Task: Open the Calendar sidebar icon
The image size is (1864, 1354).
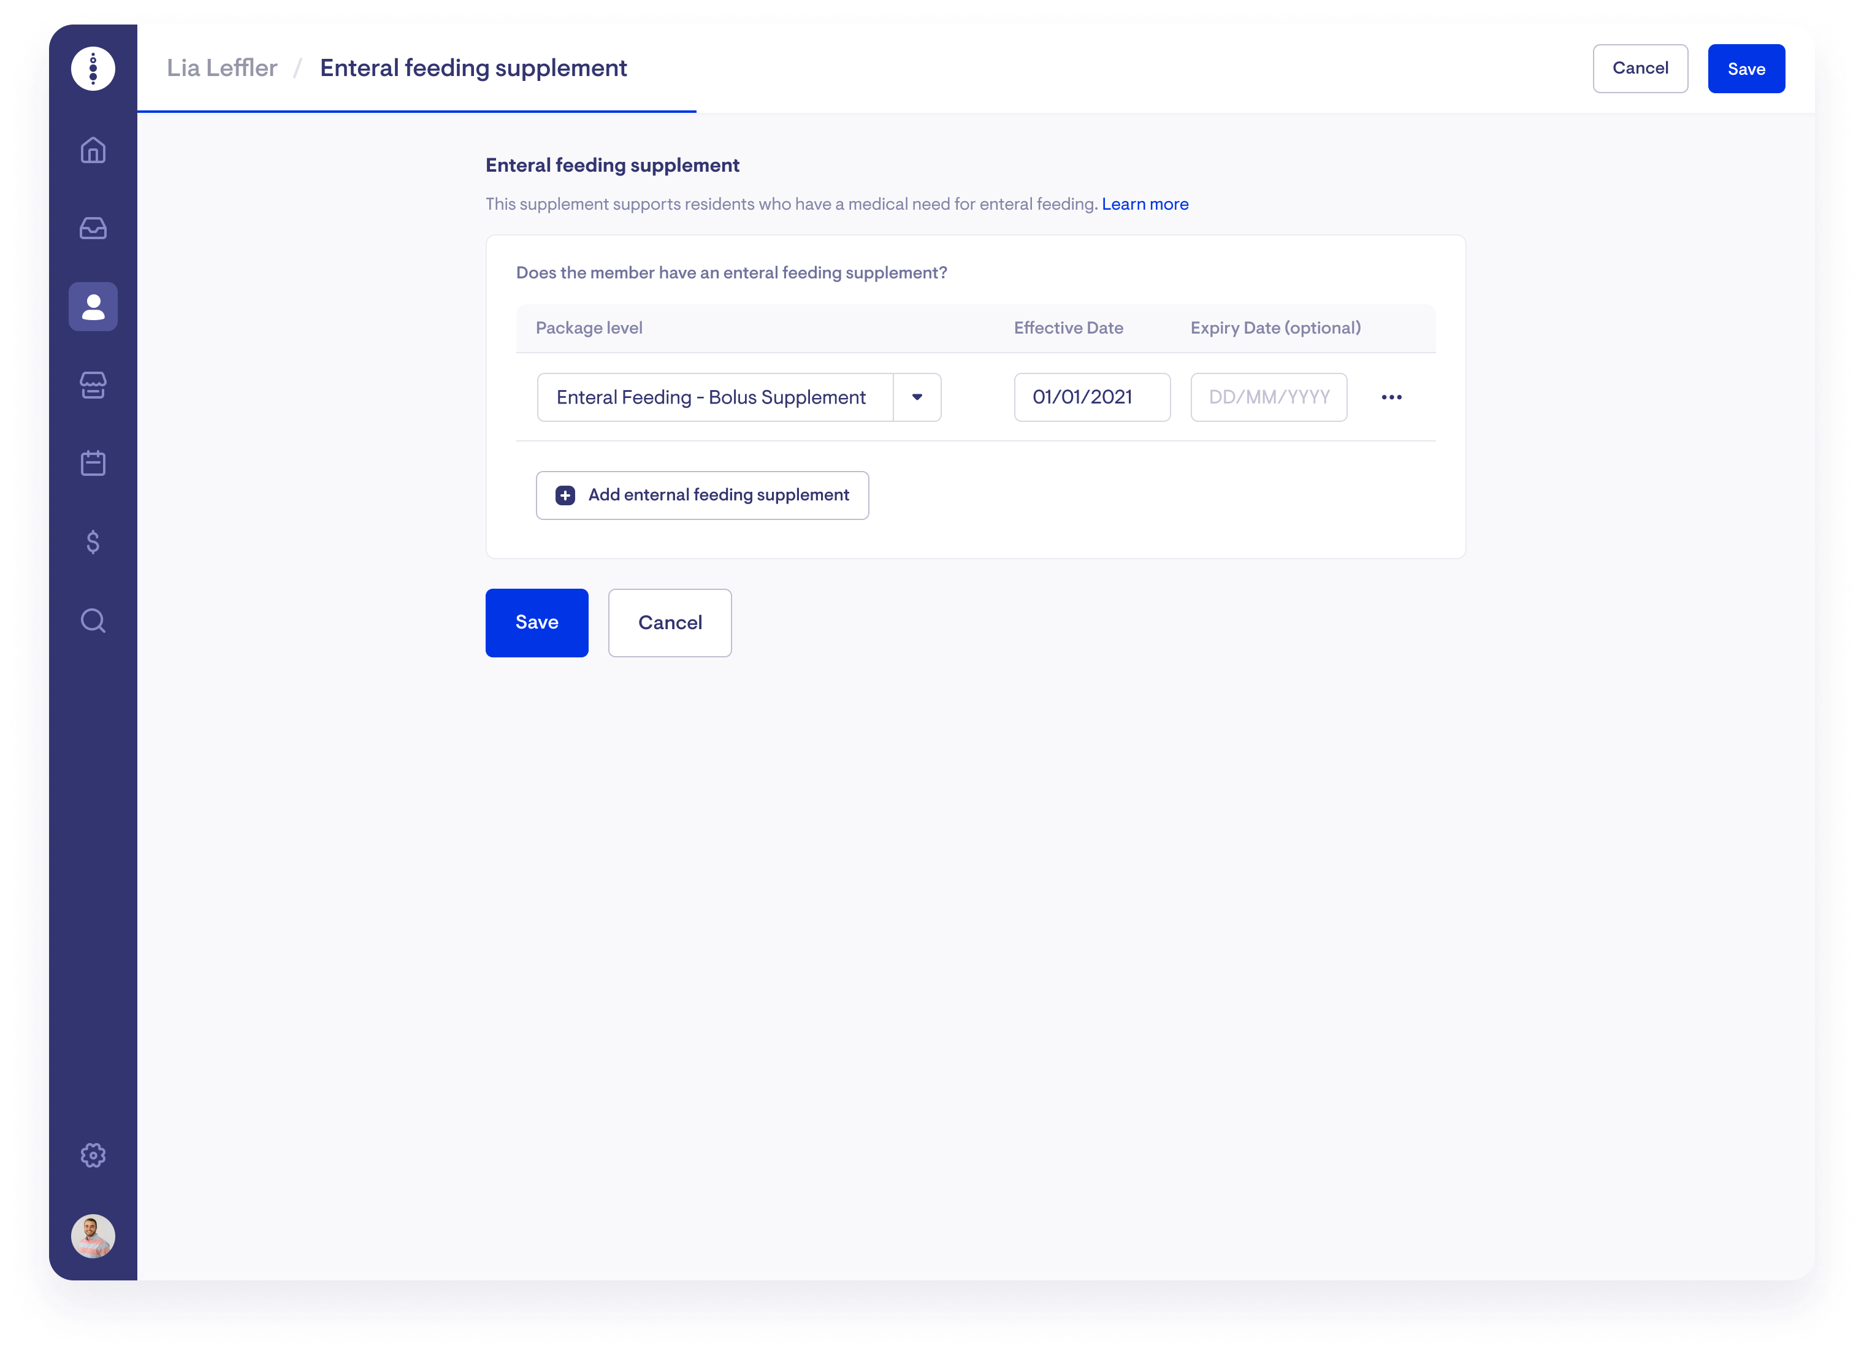Action: pos(93,463)
